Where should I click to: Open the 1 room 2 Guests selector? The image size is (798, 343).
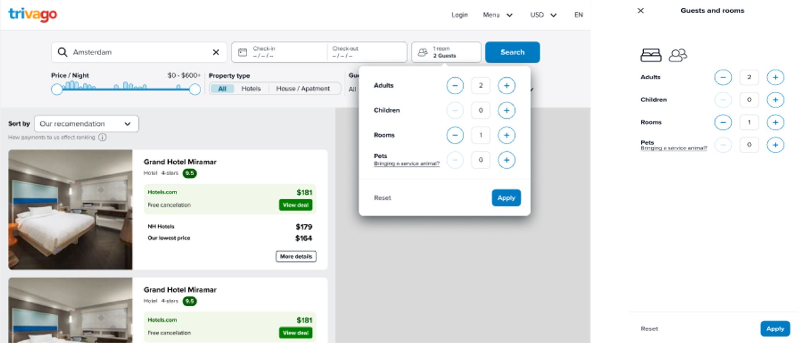point(446,52)
